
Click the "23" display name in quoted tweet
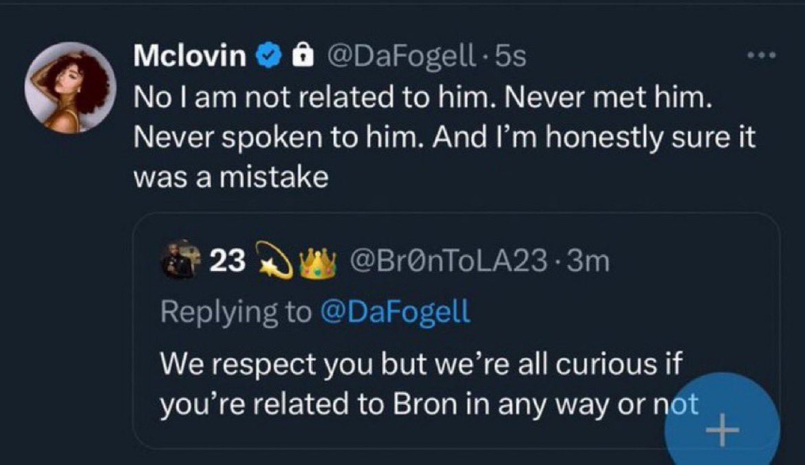[x=228, y=261]
